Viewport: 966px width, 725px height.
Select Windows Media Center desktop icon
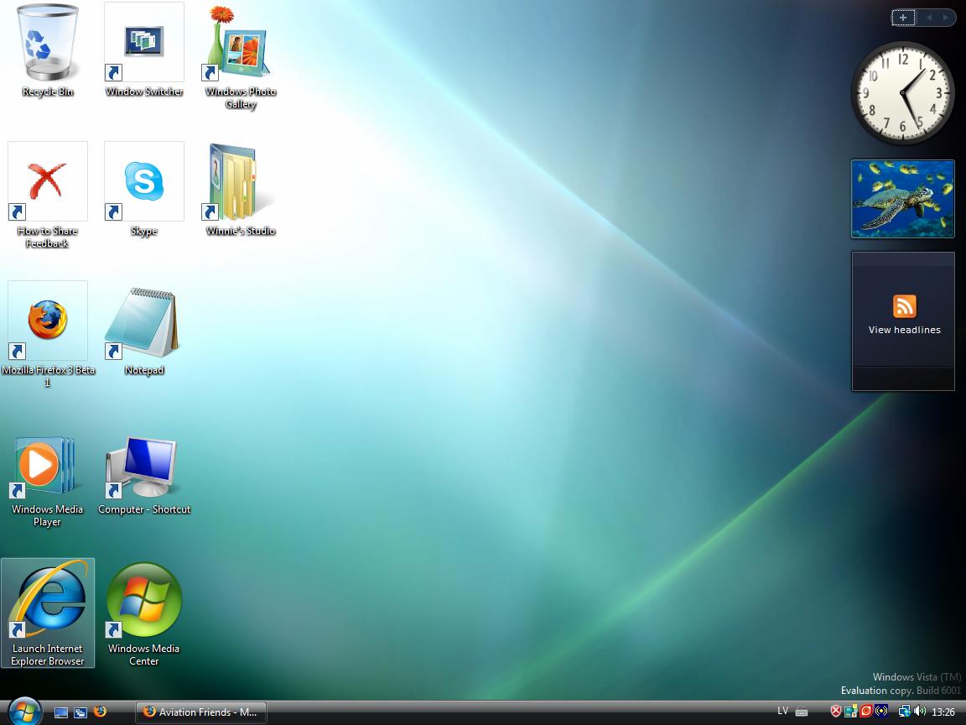pyautogui.click(x=144, y=614)
